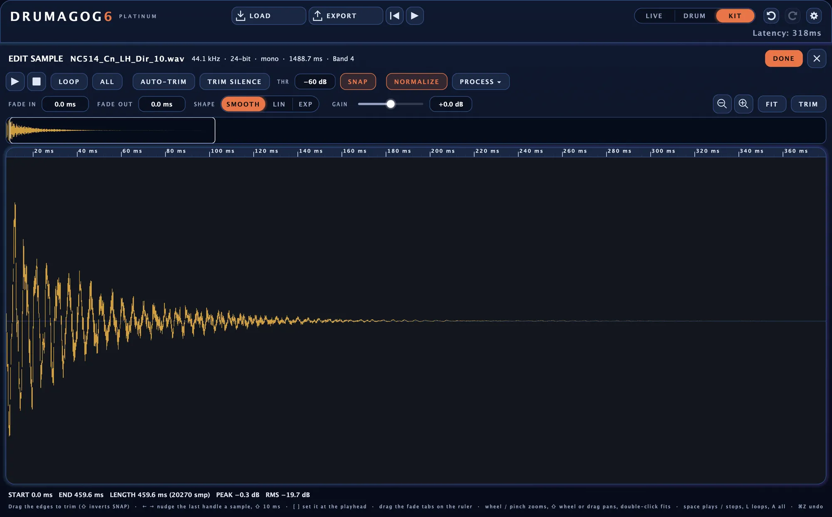Click the GAIN slider handle
The height and width of the screenshot is (517, 832).
click(x=390, y=104)
